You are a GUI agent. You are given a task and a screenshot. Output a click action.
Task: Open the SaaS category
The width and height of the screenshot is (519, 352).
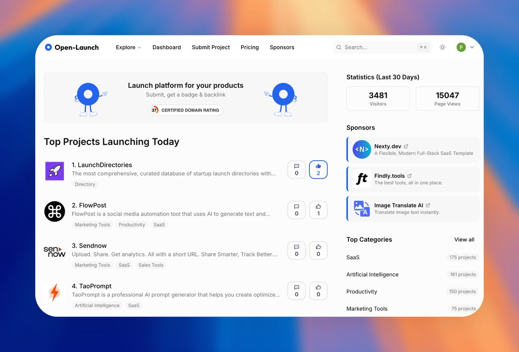coord(353,257)
